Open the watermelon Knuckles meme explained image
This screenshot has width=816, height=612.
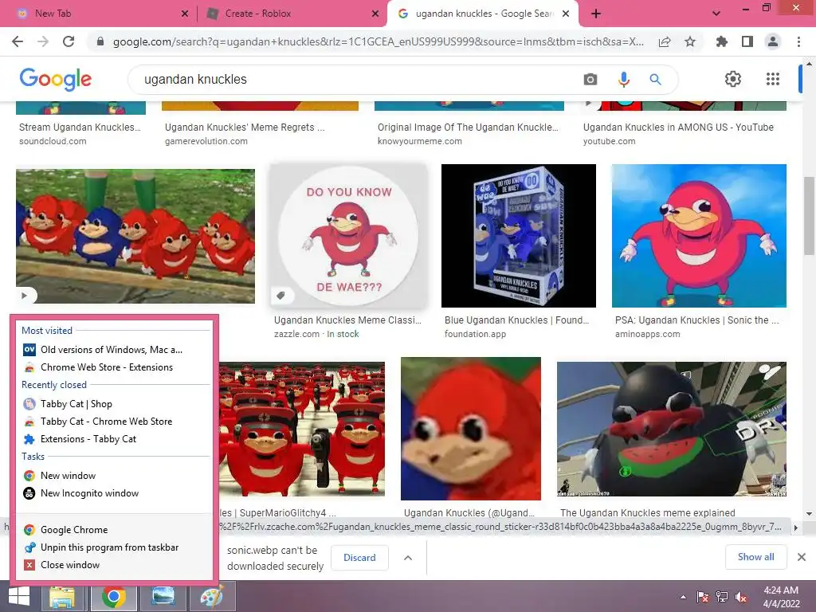click(x=671, y=429)
